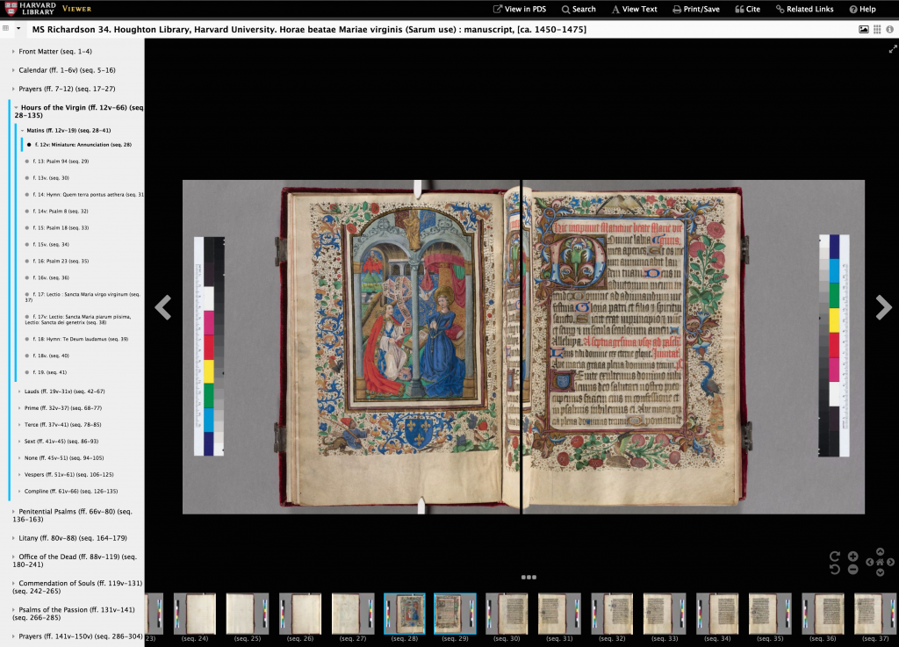Expand the Lauds (ff. 19v-31v) subsection
This screenshot has height=647, width=899.
[x=19, y=392]
